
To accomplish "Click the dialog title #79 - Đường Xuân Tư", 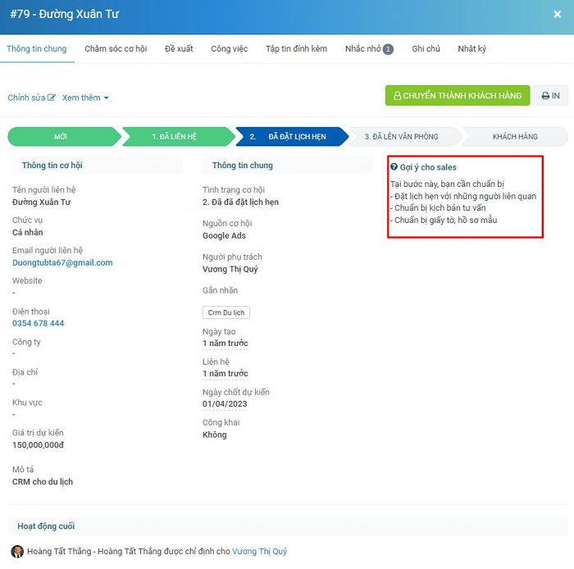I will click(x=65, y=14).
